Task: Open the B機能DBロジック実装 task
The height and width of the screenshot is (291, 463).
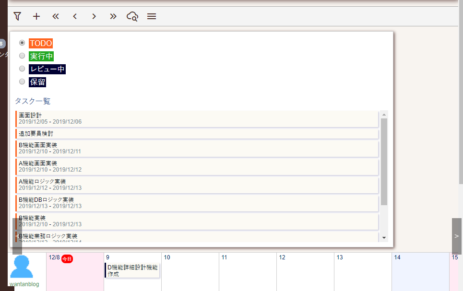Action: [x=197, y=203]
